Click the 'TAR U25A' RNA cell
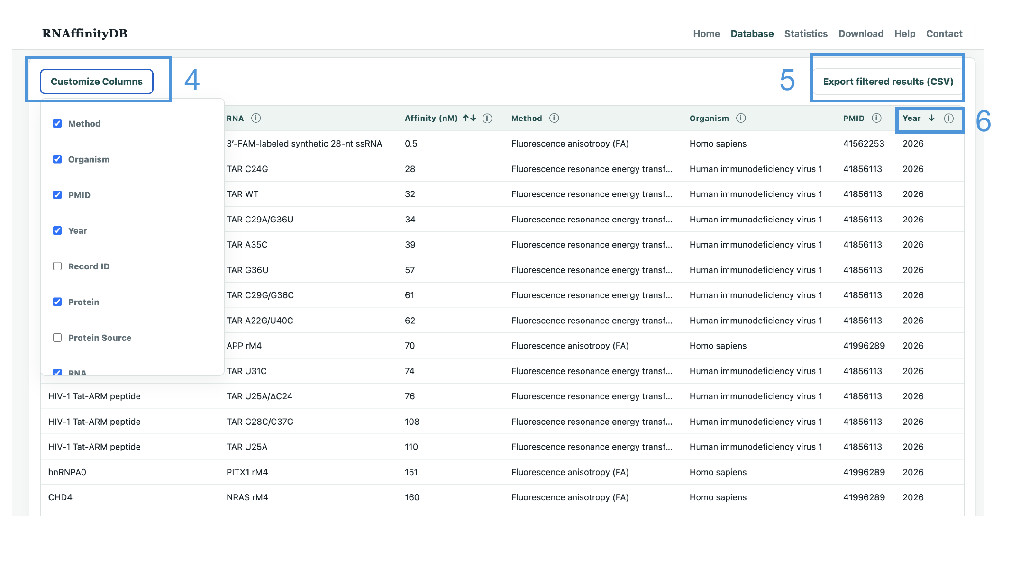 [247, 447]
